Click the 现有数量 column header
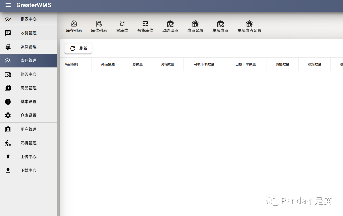This screenshot has height=216, width=343. [x=167, y=64]
